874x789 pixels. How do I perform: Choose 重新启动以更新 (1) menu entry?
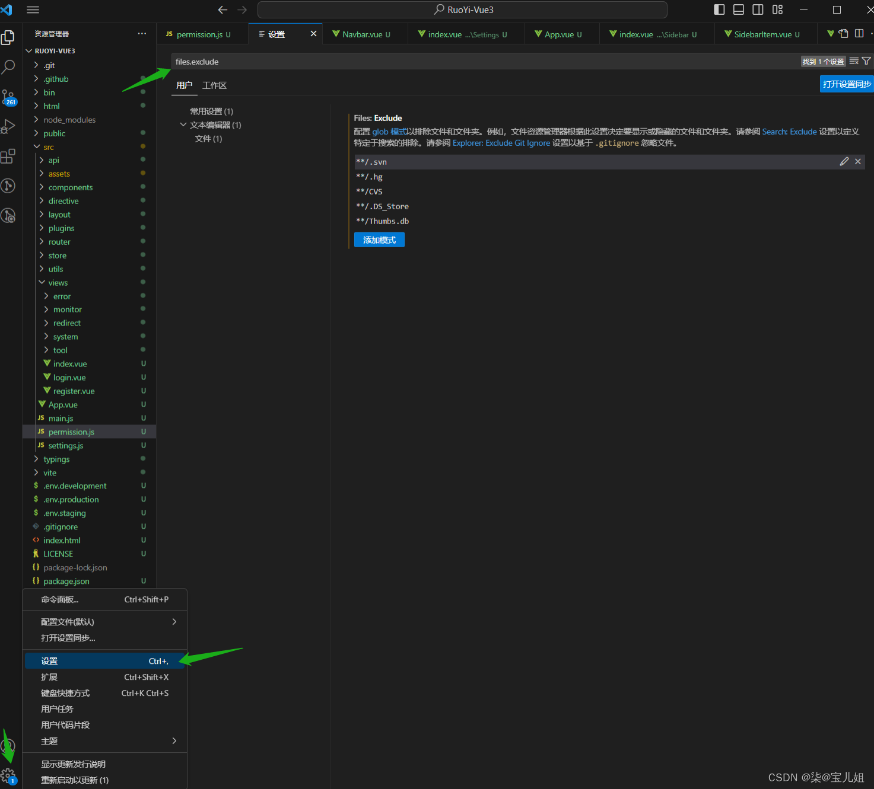pyautogui.click(x=105, y=780)
